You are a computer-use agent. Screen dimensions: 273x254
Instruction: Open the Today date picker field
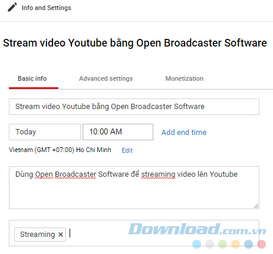pyautogui.click(x=45, y=132)
